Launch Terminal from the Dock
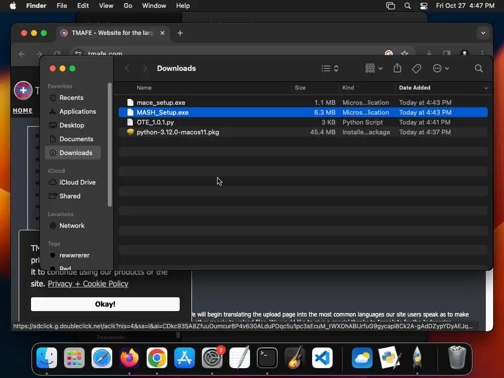Image resolution: width=504 pixels, height=378 pixels. [267, 358]
